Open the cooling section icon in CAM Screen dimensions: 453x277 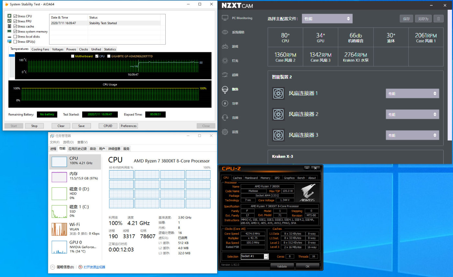225,89
